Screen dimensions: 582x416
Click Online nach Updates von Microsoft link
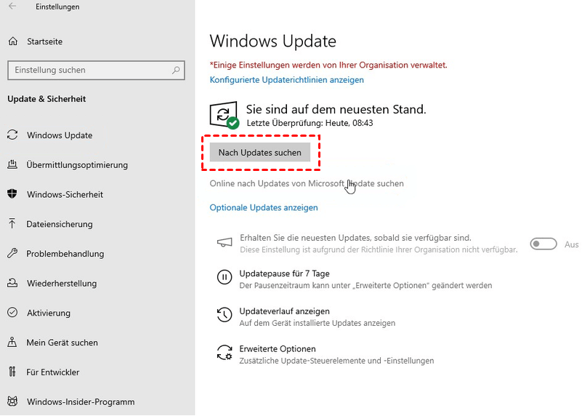[306, 184]
